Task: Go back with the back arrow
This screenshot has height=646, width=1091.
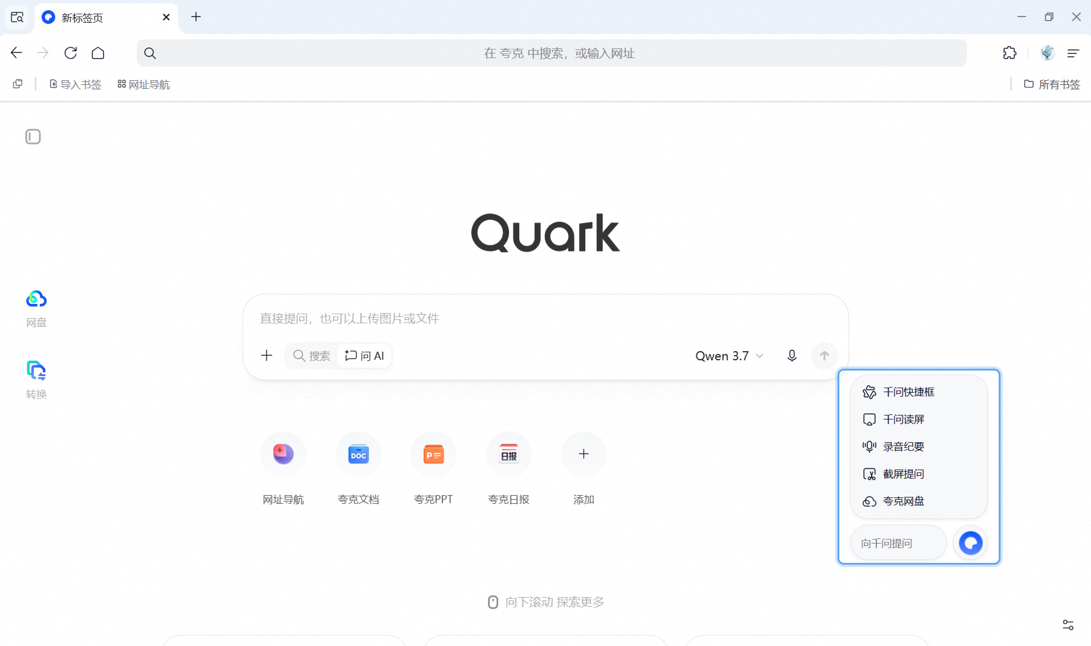Action: click(17, 53)
